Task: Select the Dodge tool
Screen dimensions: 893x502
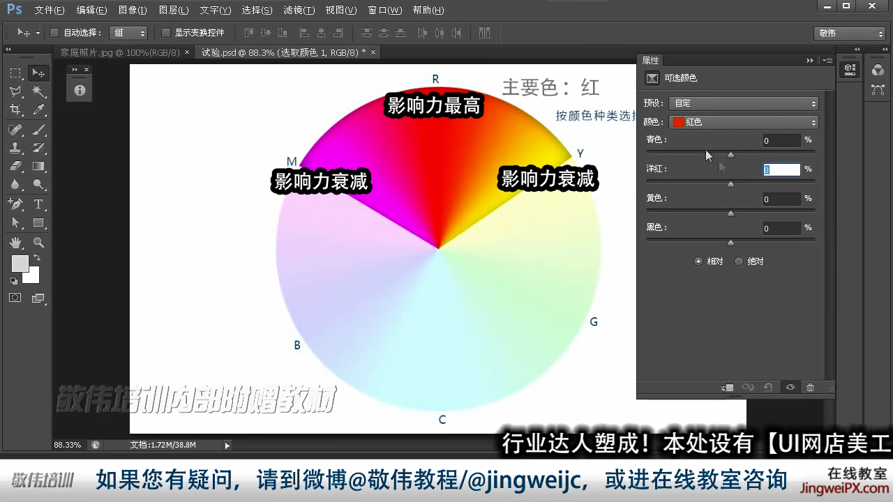Action: coord(38,184)
